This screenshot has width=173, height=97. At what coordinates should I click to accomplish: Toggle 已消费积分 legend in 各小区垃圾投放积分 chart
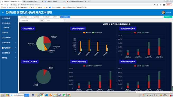(x=88, y=66)
